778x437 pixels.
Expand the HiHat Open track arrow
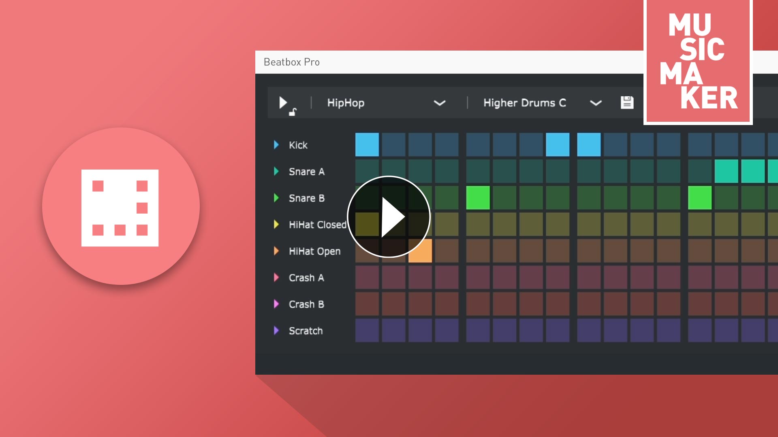(x=276, y=251)
